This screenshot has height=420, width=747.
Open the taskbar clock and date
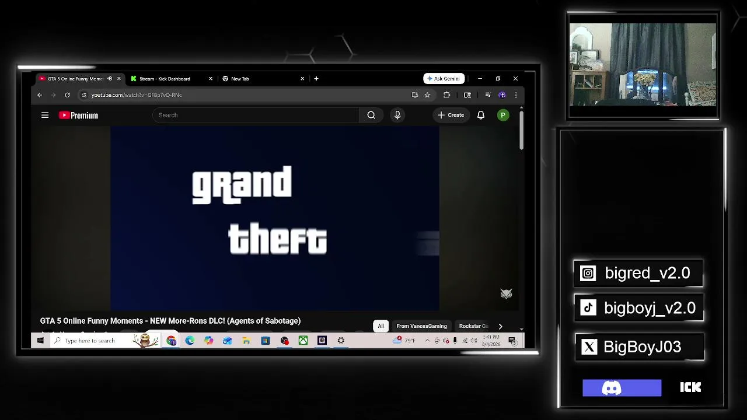[491, 341]
